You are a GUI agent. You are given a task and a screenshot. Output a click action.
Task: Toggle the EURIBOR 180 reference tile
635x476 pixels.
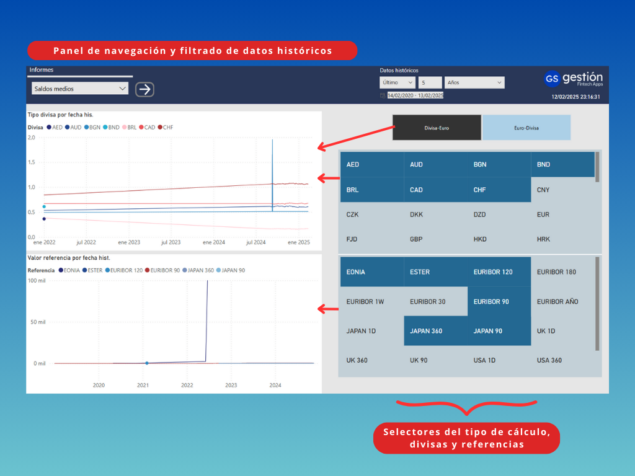562,272
